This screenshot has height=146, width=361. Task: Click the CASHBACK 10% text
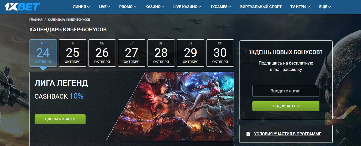(x=59, y=96)
